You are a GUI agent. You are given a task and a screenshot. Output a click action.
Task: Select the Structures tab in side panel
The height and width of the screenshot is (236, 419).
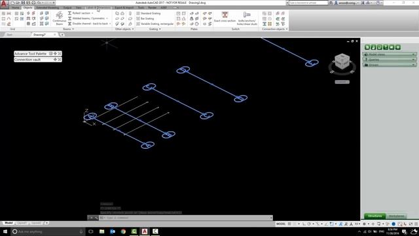[375, 216]
